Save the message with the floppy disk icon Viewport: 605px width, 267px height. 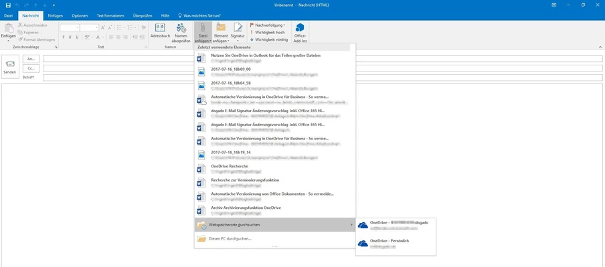8,5
